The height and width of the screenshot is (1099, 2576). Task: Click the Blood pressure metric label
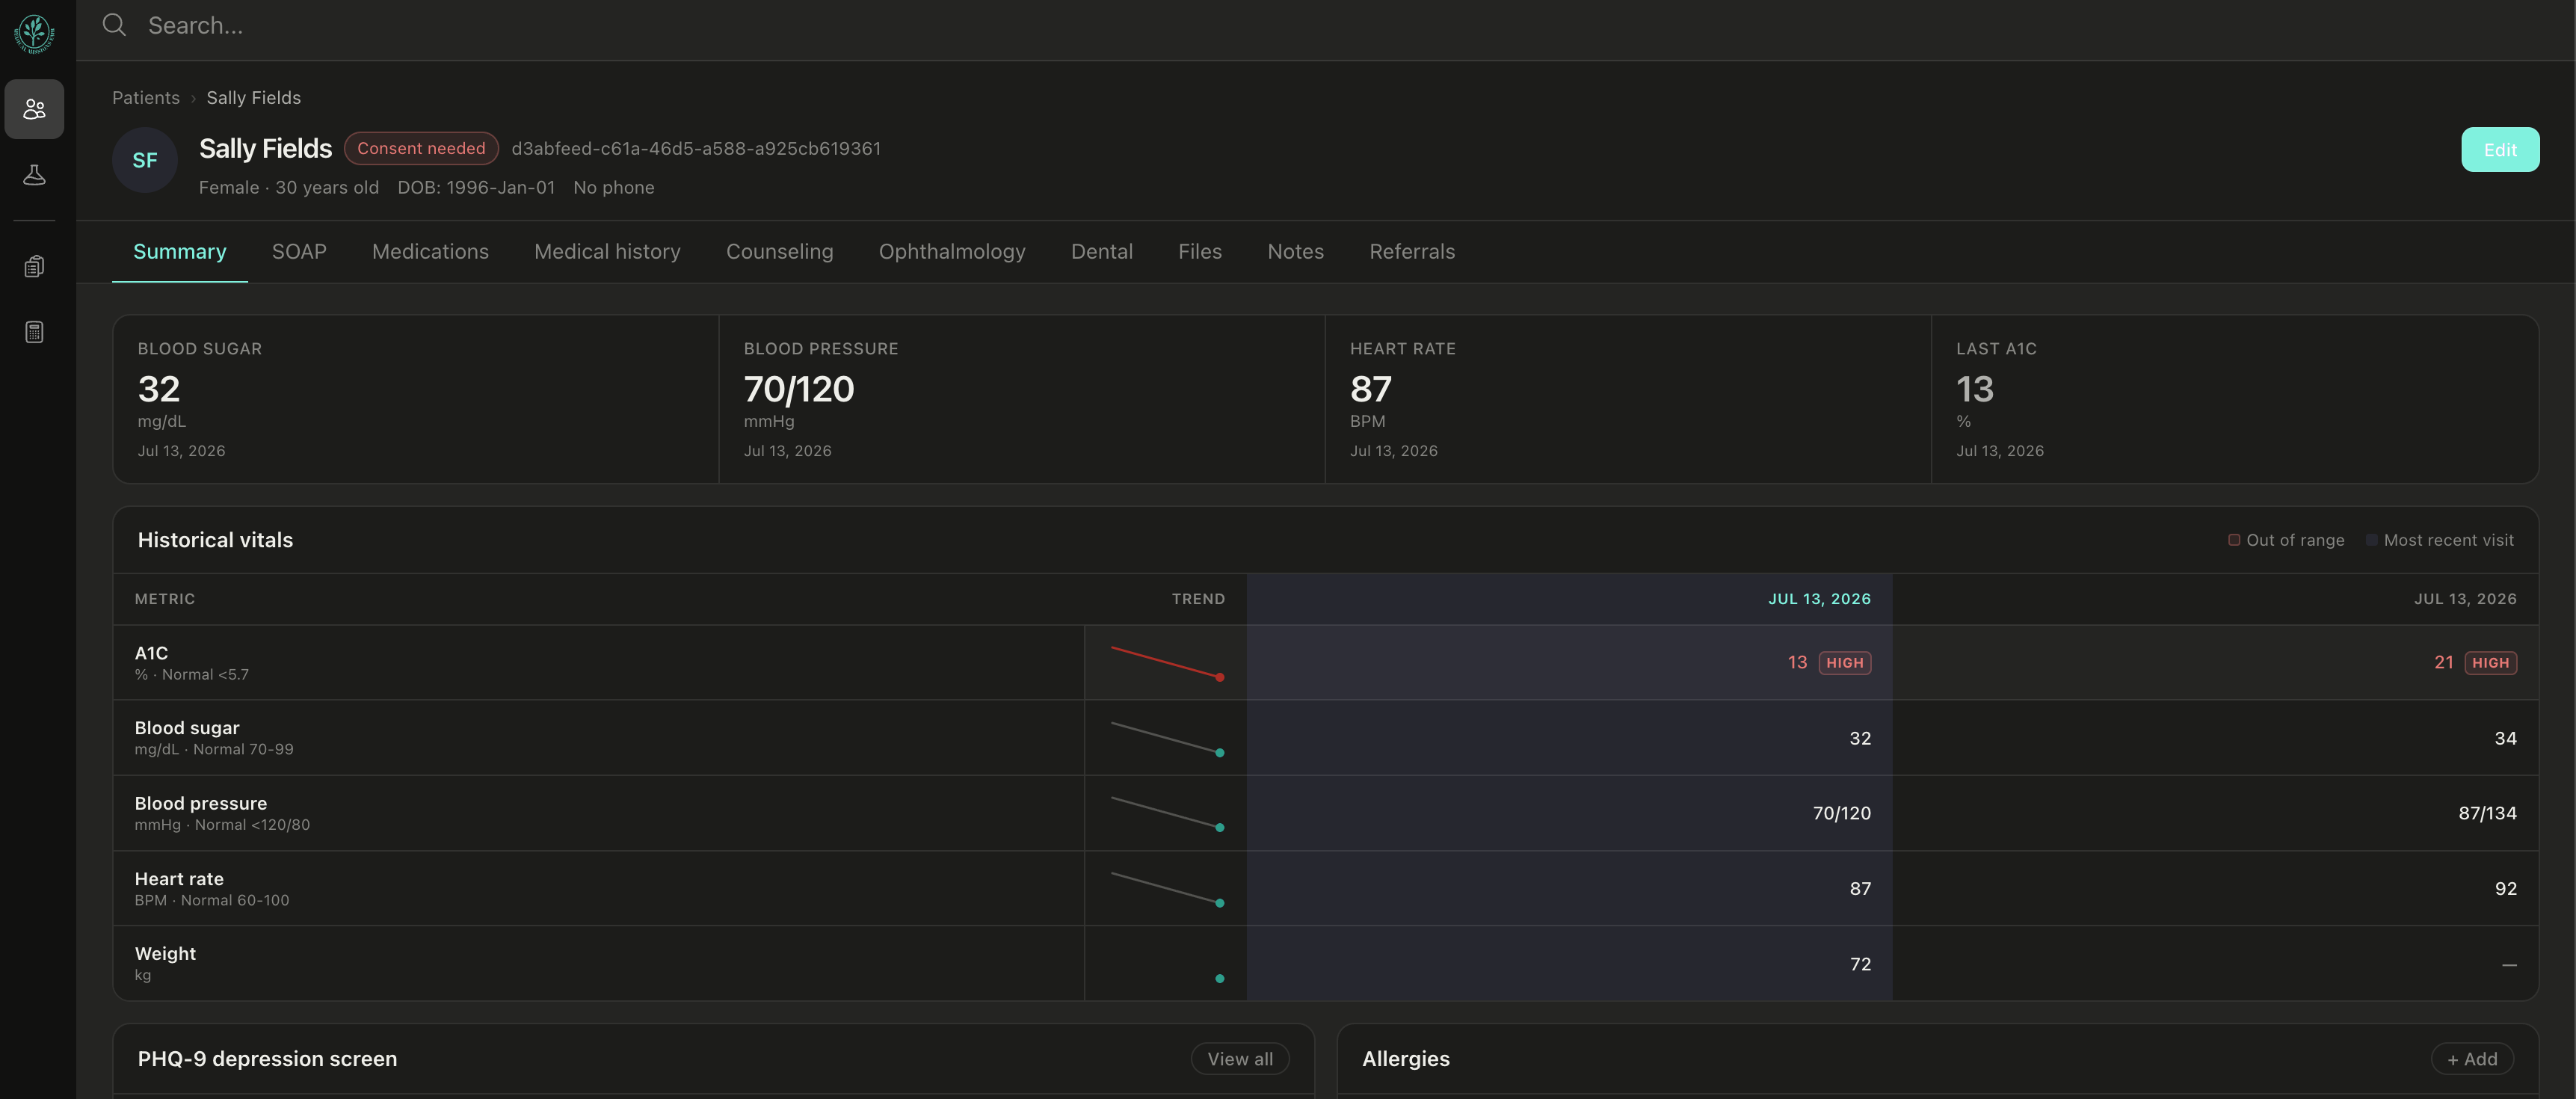tap(201, 803)
